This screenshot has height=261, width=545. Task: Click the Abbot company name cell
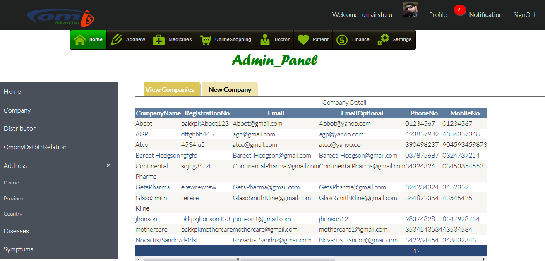coord(144,124)
